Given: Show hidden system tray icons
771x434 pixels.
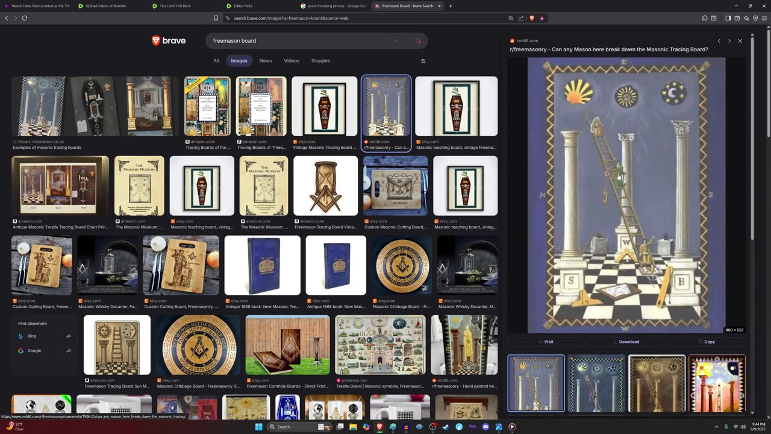Looking at the screenshot, I should point(716,427).
